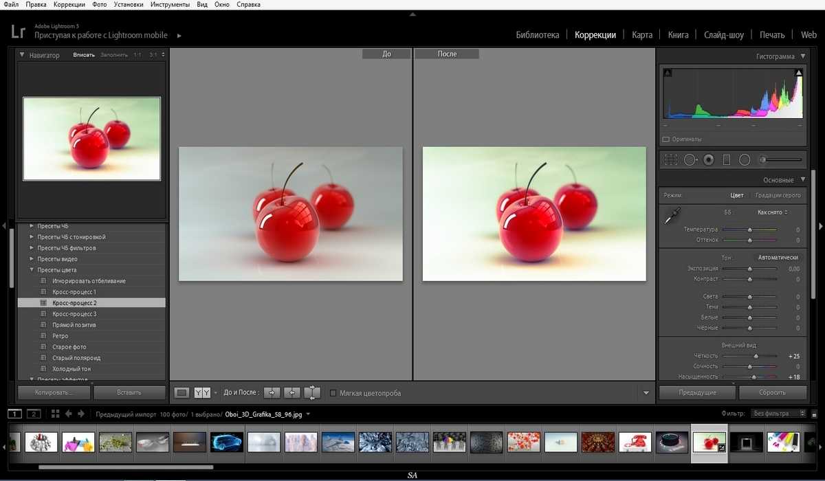825x481 pixels.
Task: Expand the Пресеты видео folder
Action: (x=32, y=259)
